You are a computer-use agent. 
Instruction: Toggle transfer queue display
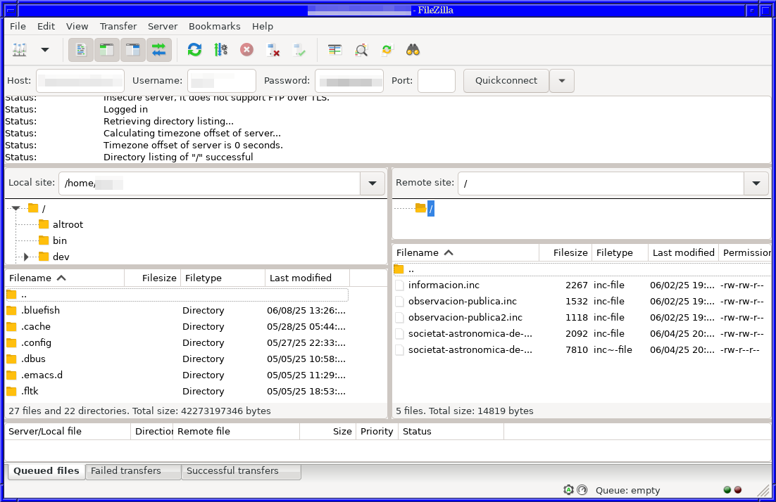point(159,50)
